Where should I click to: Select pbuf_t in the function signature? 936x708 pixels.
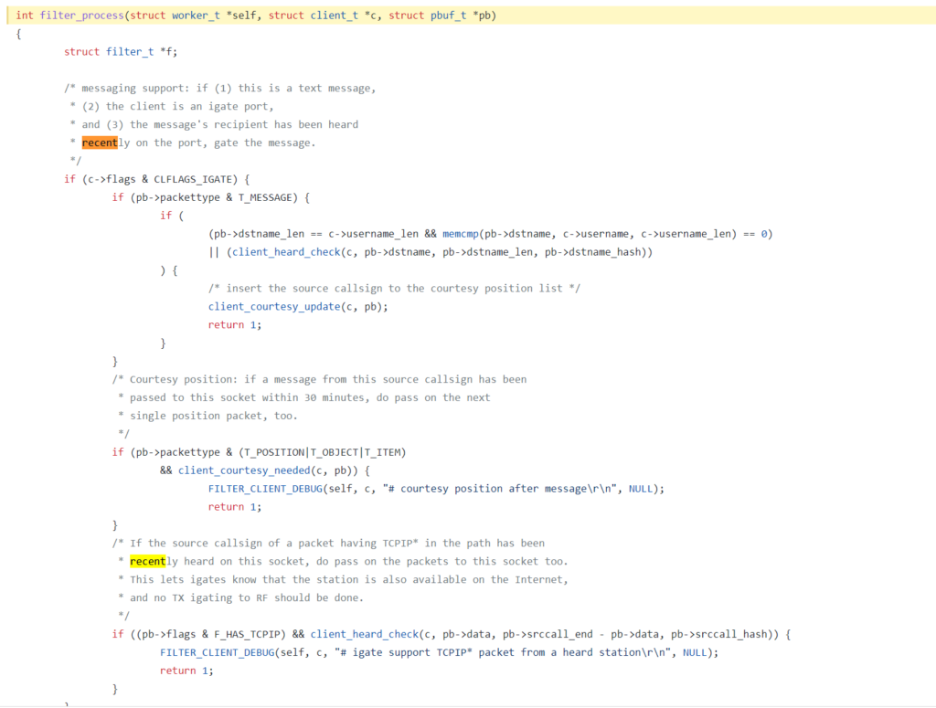[448, 16]
